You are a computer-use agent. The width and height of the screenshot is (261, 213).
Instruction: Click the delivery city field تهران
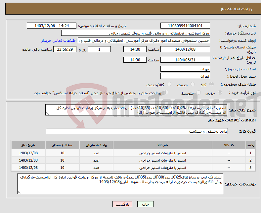[x=185, y=76]
